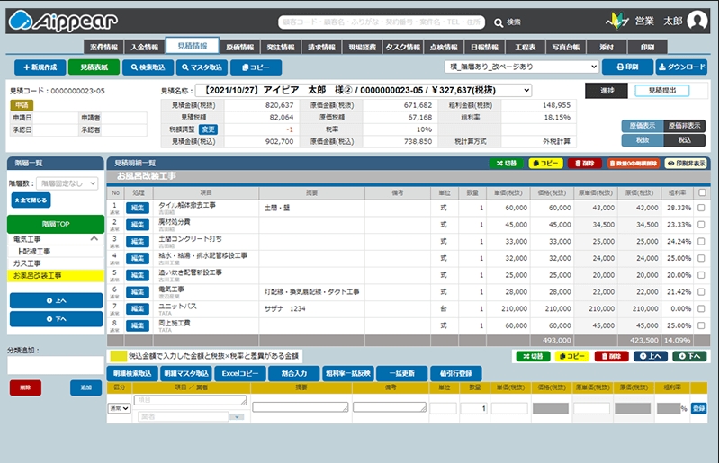This screenshot has width=719, height=463.
Task: Click the green 切替 shuffle button above table
Action: click(505, 164)
